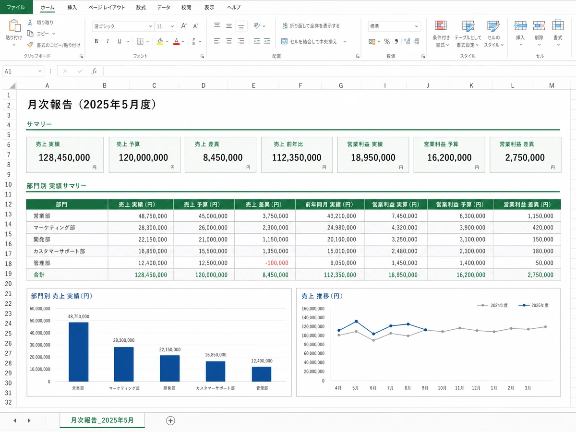Open the Name Box dropdown beside A1
576x432 pixels.
39,71
